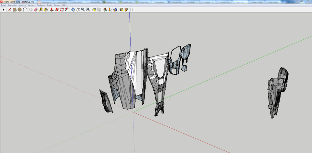Select the Rotate tool
The width and height of the screenshot is (312, 153).
coord(62,9)
